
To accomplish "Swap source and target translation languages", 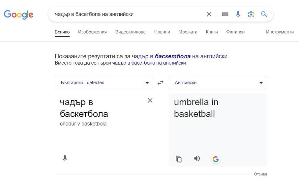I will point(161,83).
